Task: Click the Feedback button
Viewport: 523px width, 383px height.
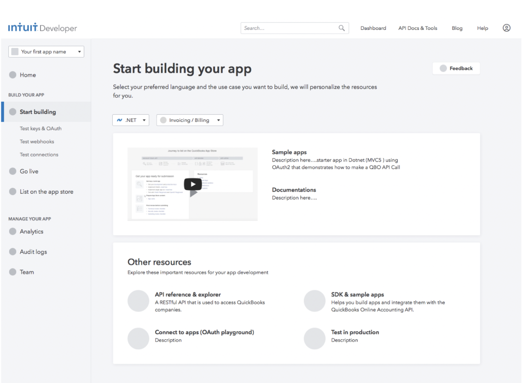Action: coord(456,69)
